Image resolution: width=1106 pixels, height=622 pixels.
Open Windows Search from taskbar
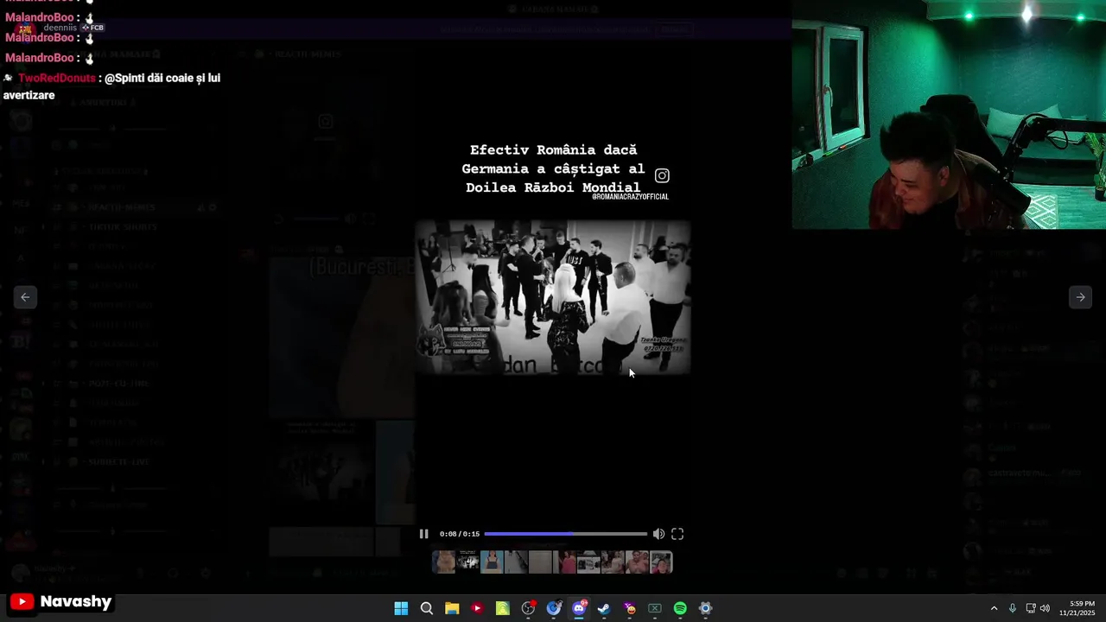pos(426,608)
